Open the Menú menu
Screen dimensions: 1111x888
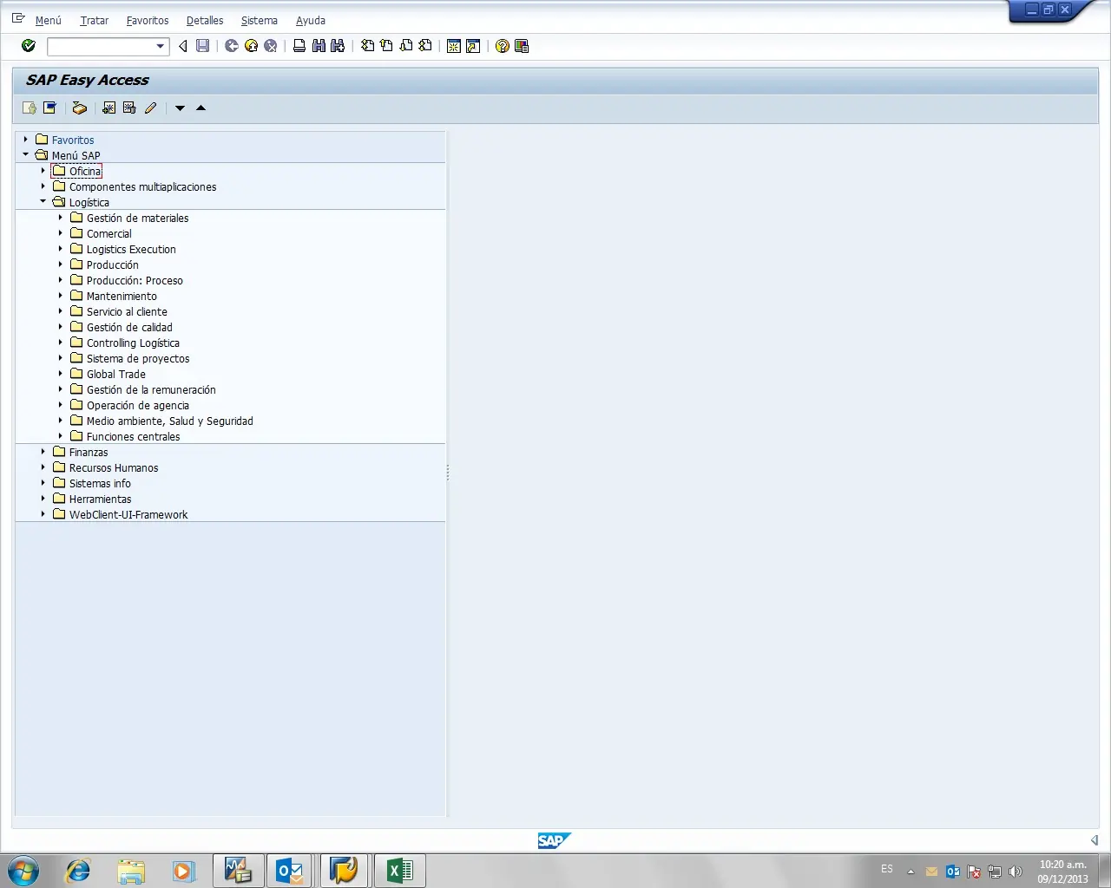tap(49, 20)
